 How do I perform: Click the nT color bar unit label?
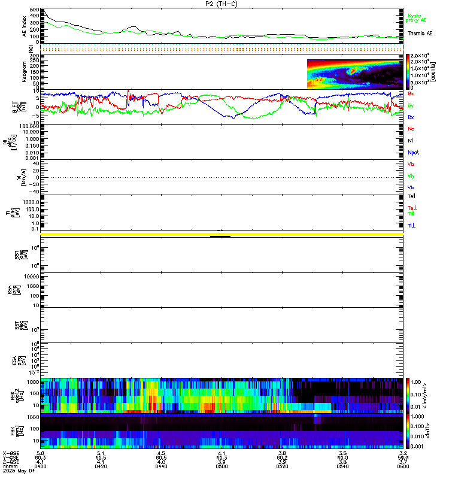point(427,431)
